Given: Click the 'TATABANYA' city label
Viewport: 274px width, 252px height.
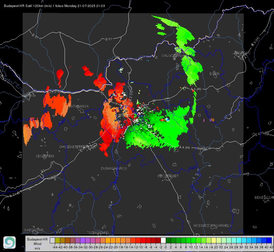Looking at the screenshot, I should click(79, 106).
